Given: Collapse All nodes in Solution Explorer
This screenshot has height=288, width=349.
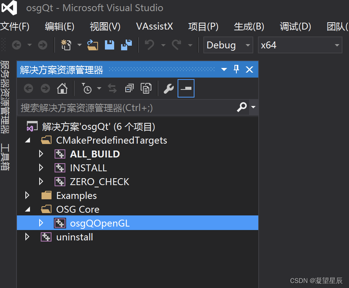Looking at the screenshot, I should [x=129, y=88].
